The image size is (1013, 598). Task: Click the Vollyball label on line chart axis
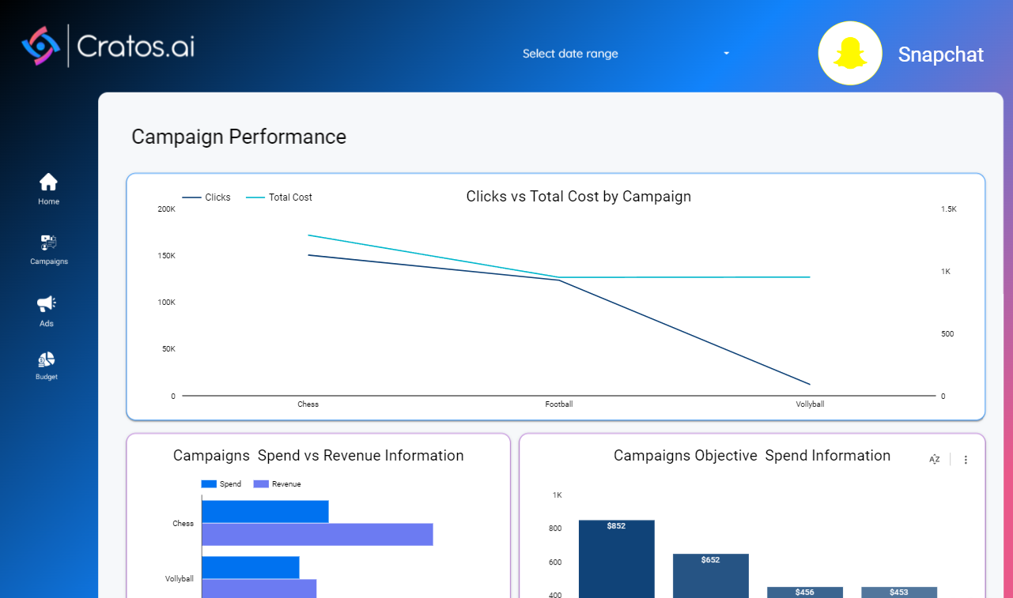[810, 404]
